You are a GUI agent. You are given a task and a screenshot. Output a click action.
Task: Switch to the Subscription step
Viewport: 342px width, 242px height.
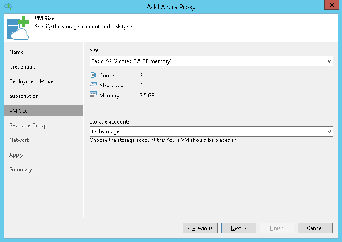point(24,96)
